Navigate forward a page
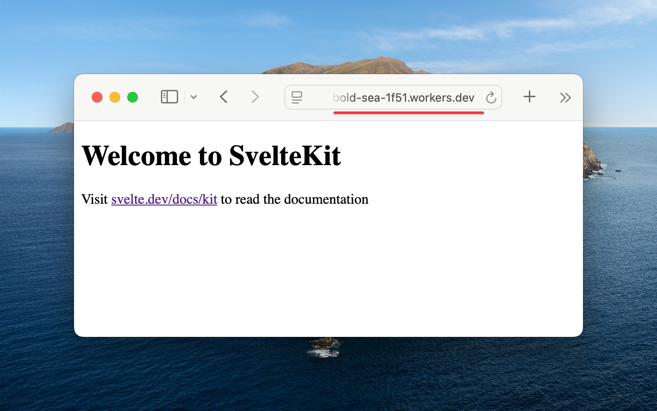657x411 pixels. point(255,97)
